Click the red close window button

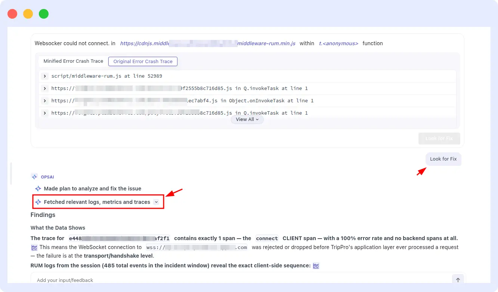tap(12, 14)
